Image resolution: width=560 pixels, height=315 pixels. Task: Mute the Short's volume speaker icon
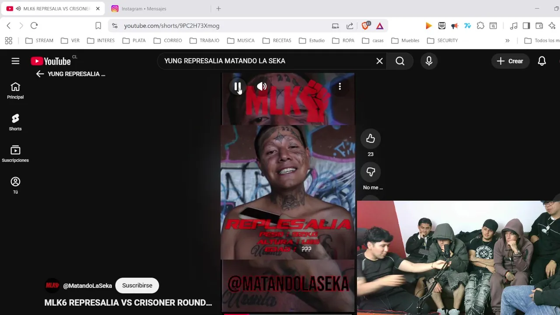coord(262,87)
